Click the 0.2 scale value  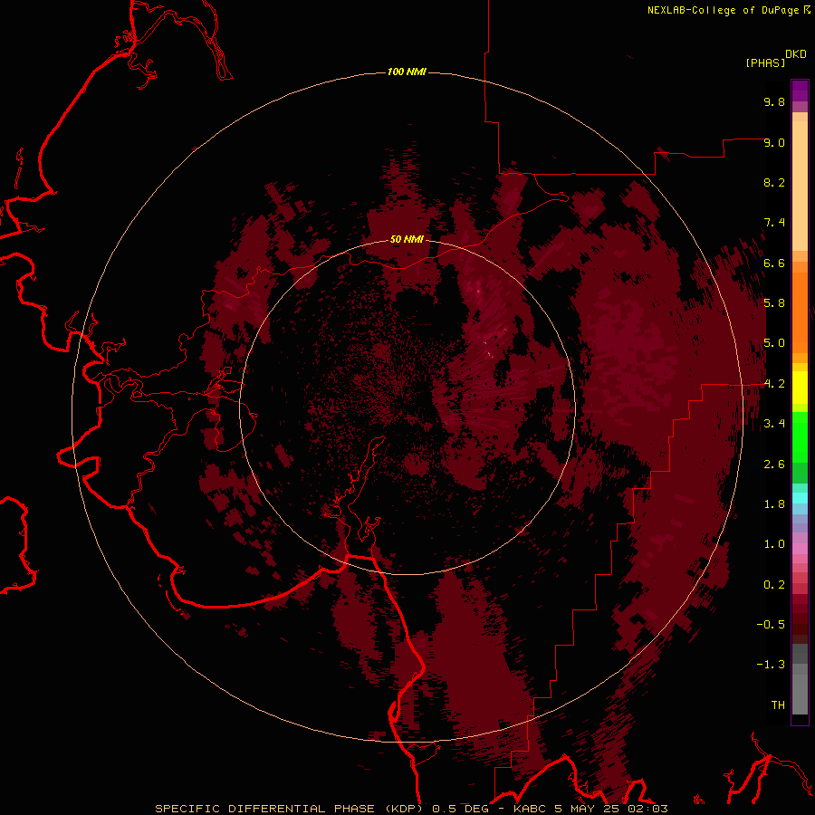774,585
